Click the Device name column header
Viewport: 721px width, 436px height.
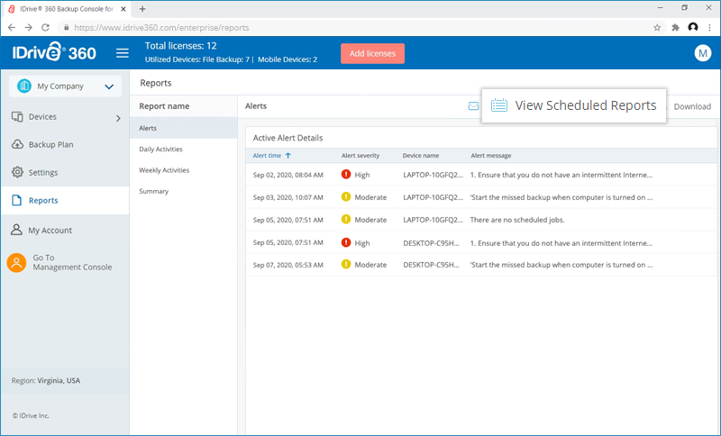tap(421, 156)
